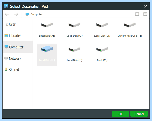Open Computer in the sidebar

coord(18,47)
